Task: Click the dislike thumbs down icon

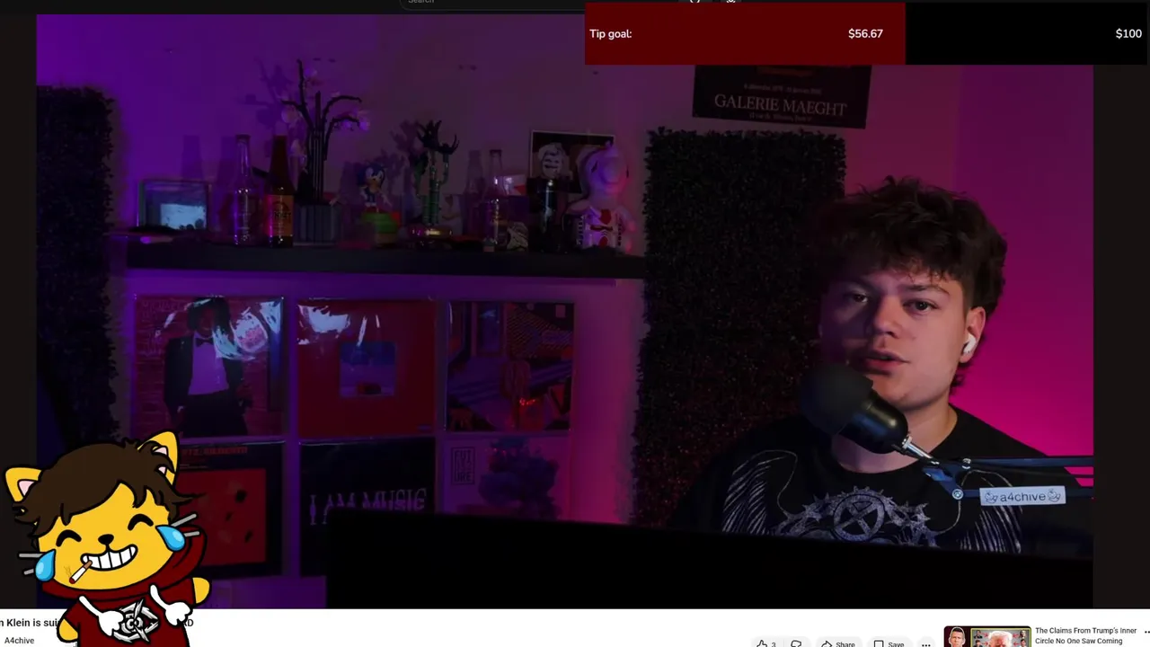Action: [x=796, y=643]
